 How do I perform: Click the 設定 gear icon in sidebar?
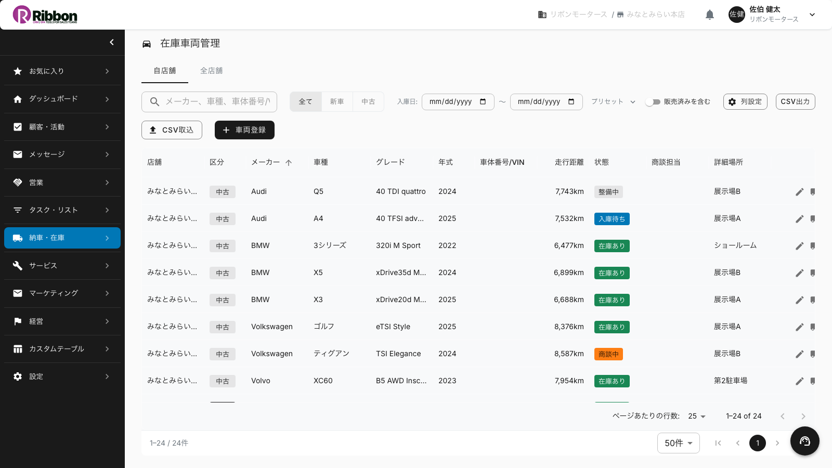(18, 376)
